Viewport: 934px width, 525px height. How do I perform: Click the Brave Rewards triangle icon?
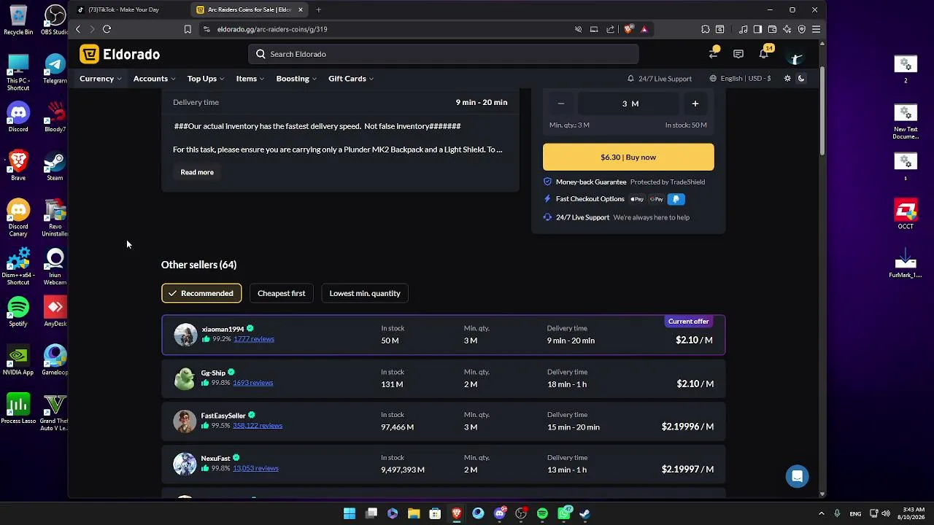644,29
